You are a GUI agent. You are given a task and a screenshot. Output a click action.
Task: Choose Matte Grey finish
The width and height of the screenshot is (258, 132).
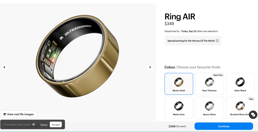point(179,108)
